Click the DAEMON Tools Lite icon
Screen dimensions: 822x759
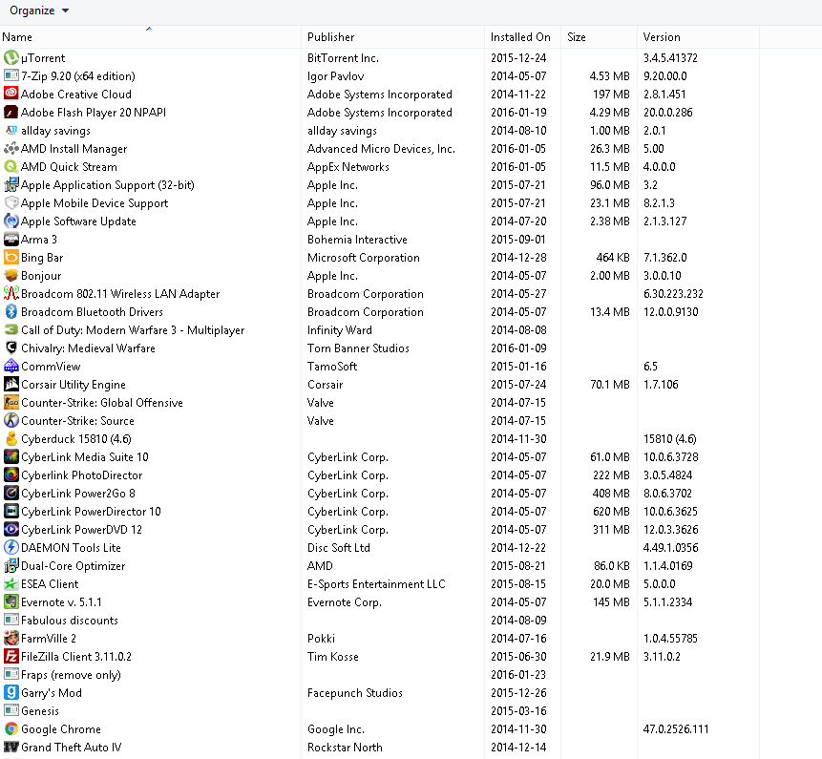(x=11, y=548)
